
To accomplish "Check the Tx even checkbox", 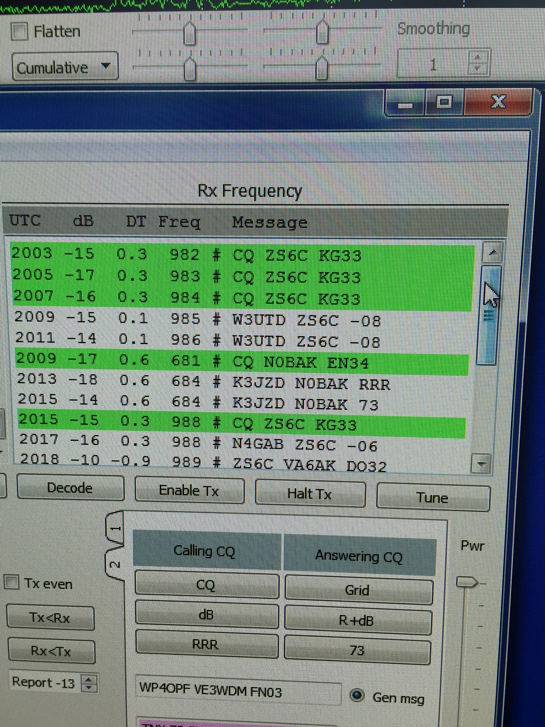I will [11, 583].
